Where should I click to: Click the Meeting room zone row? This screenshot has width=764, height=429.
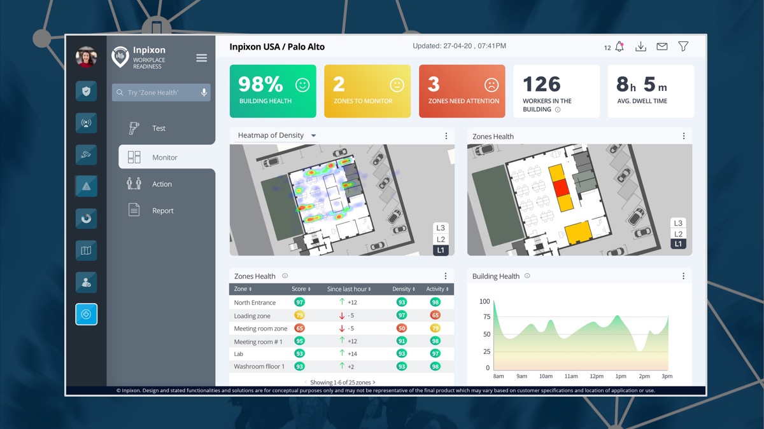click(x=342, y=329)
